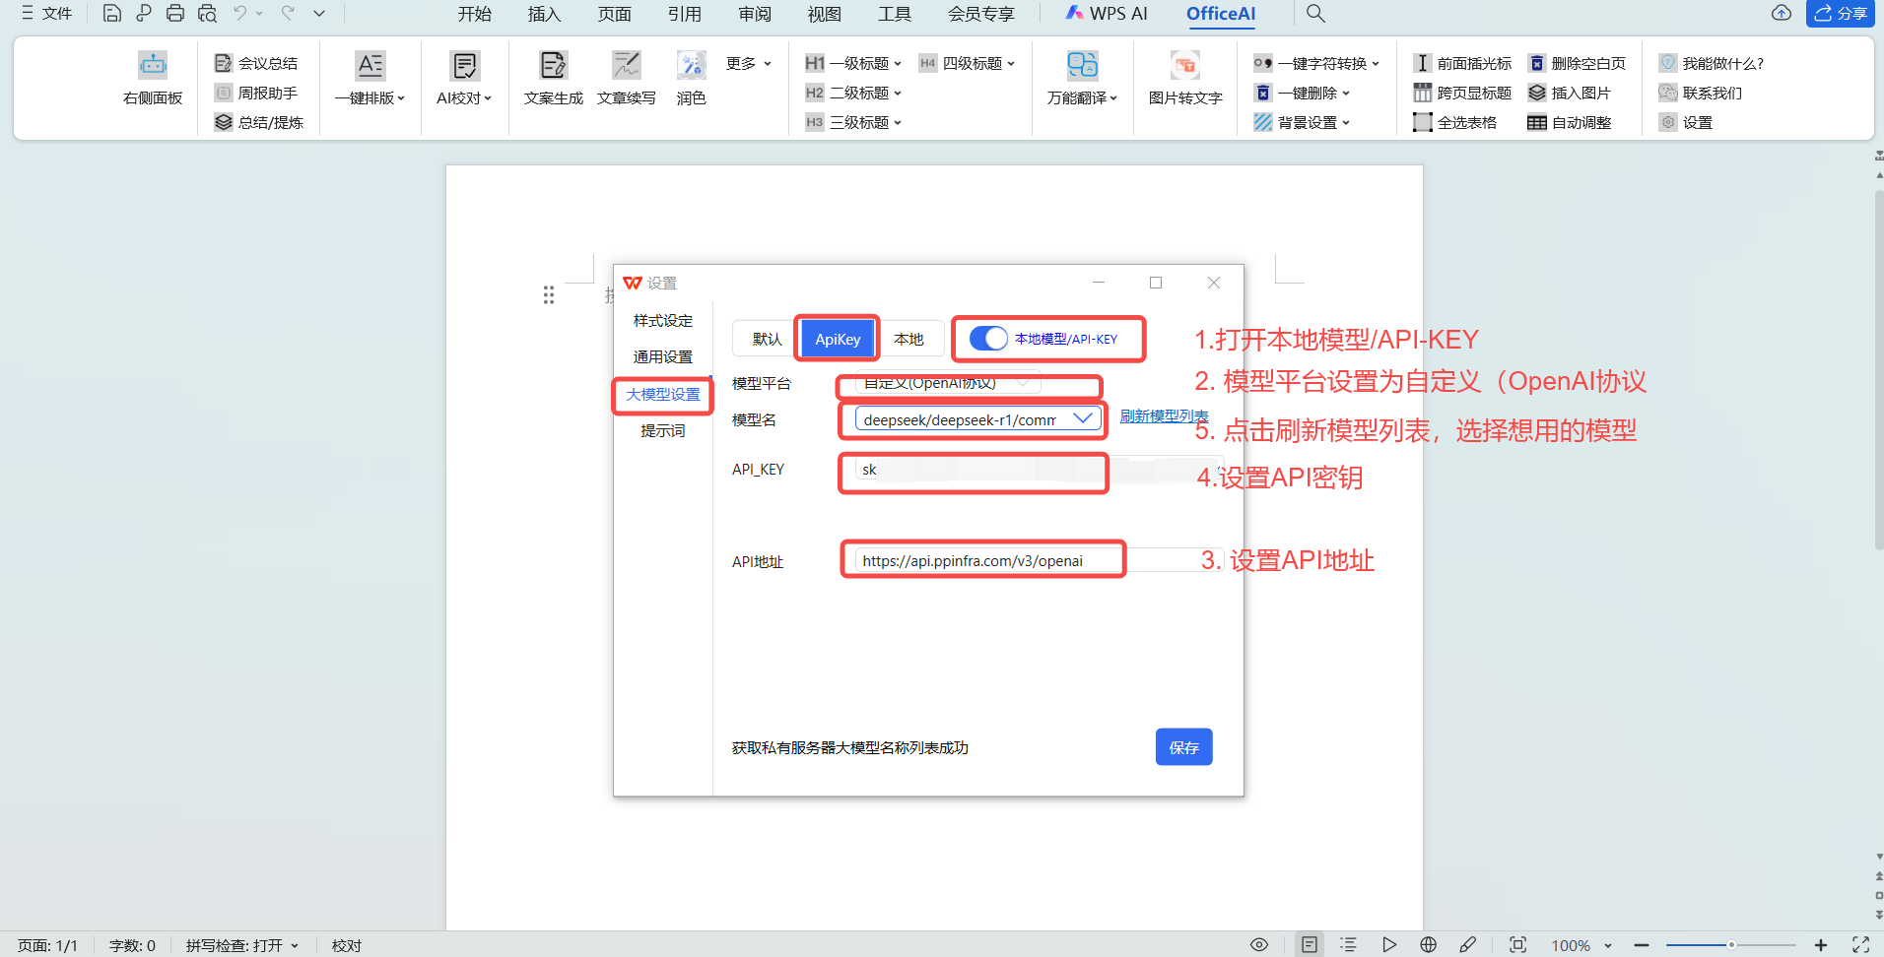Click the save icon in quick toolbar
The height and width of the screenshot is (957, 1884).
(x=112, y=14)
